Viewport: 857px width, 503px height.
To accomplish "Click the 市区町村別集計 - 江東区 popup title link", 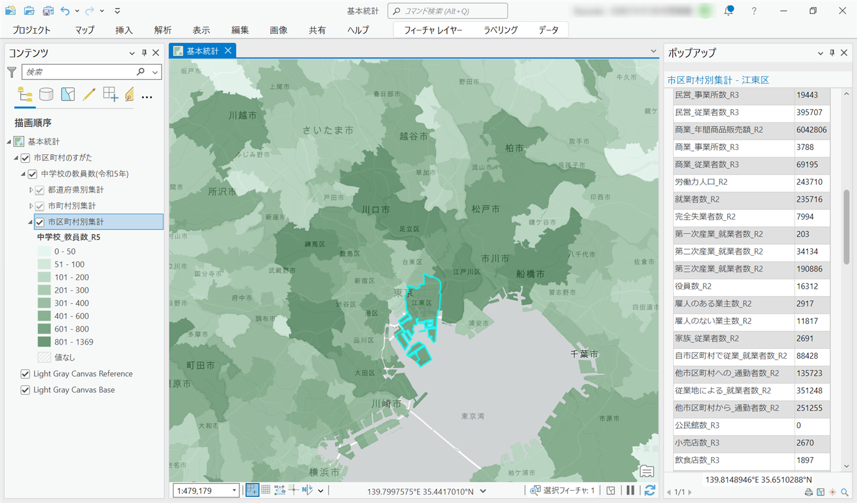I will (x=717, y=80).
